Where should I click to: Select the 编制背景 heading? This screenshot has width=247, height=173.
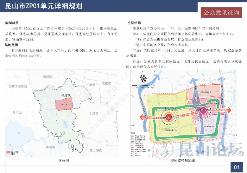(12, 23)
